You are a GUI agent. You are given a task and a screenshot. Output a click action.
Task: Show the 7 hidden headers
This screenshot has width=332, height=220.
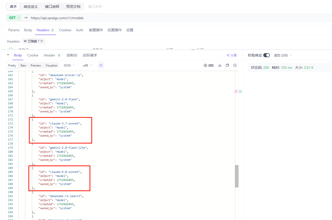click(x=34, y=41)
